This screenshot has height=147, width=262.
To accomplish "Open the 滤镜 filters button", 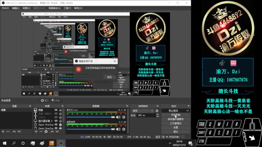I will 56,101.
